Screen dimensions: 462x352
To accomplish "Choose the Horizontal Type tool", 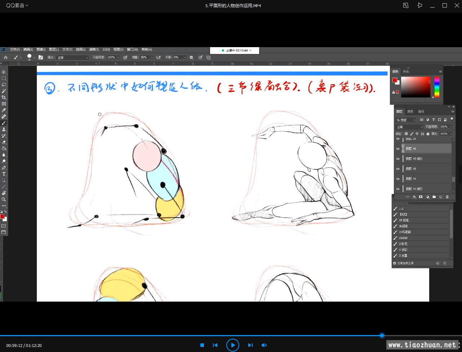I will pyautogui.click(x=4, y=174).
